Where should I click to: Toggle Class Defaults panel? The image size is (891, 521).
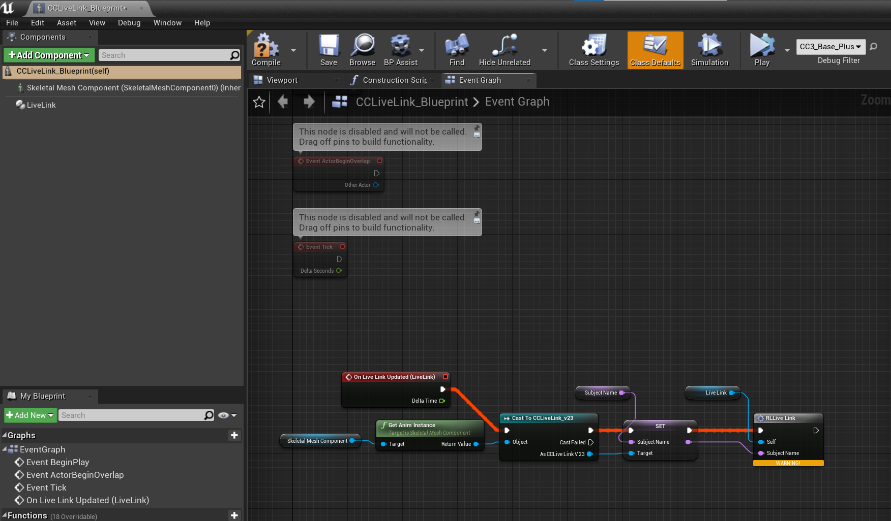(655, 50)
